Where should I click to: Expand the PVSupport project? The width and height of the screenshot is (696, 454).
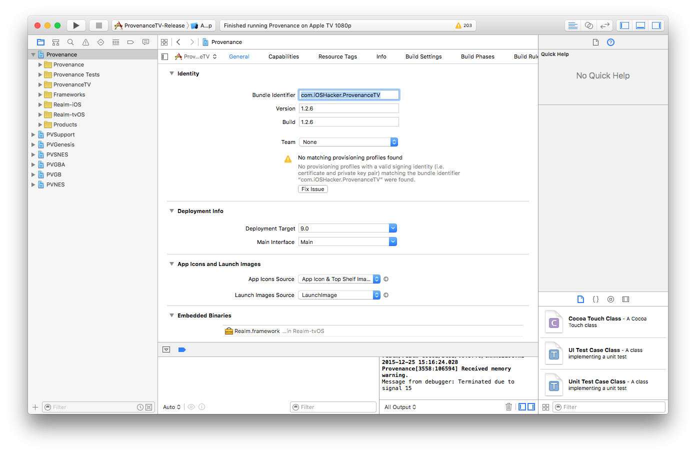pos(33,134)
